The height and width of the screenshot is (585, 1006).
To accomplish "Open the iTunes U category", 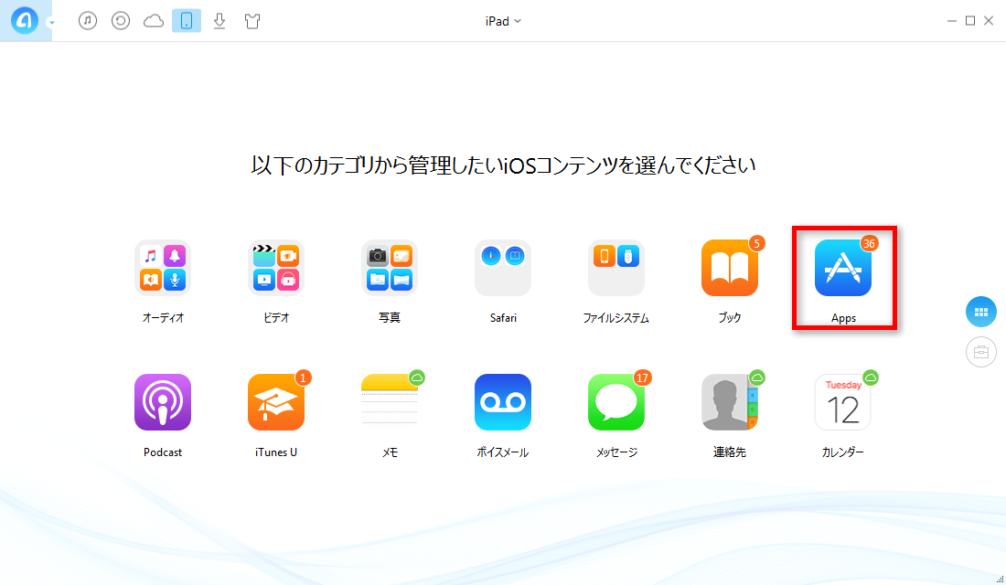I will click(276, 402).
